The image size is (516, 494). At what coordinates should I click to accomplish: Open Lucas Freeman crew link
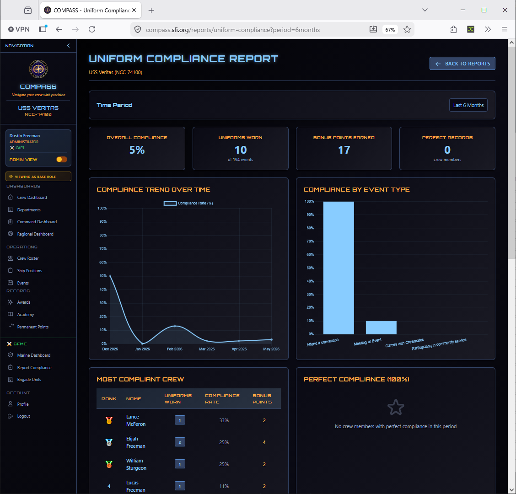[135, 486]
